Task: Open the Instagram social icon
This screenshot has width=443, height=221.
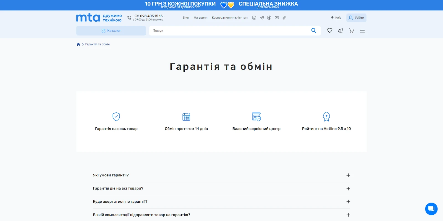Action: coord(254,18)
